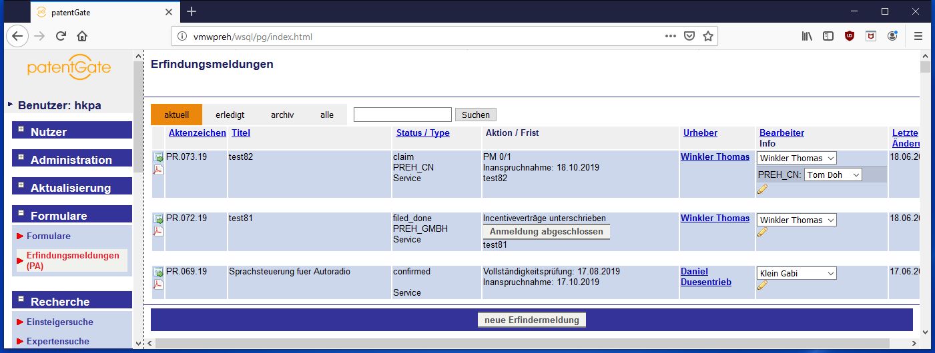Click the browser back arrow

[x=17, y=36]
